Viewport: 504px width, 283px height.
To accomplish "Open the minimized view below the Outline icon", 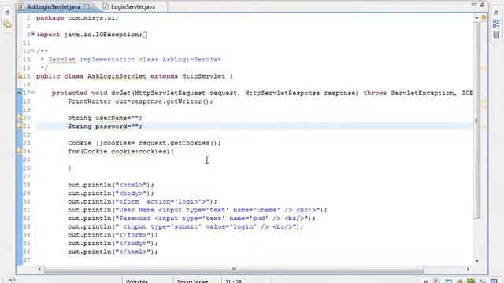I will coord(496,35).
